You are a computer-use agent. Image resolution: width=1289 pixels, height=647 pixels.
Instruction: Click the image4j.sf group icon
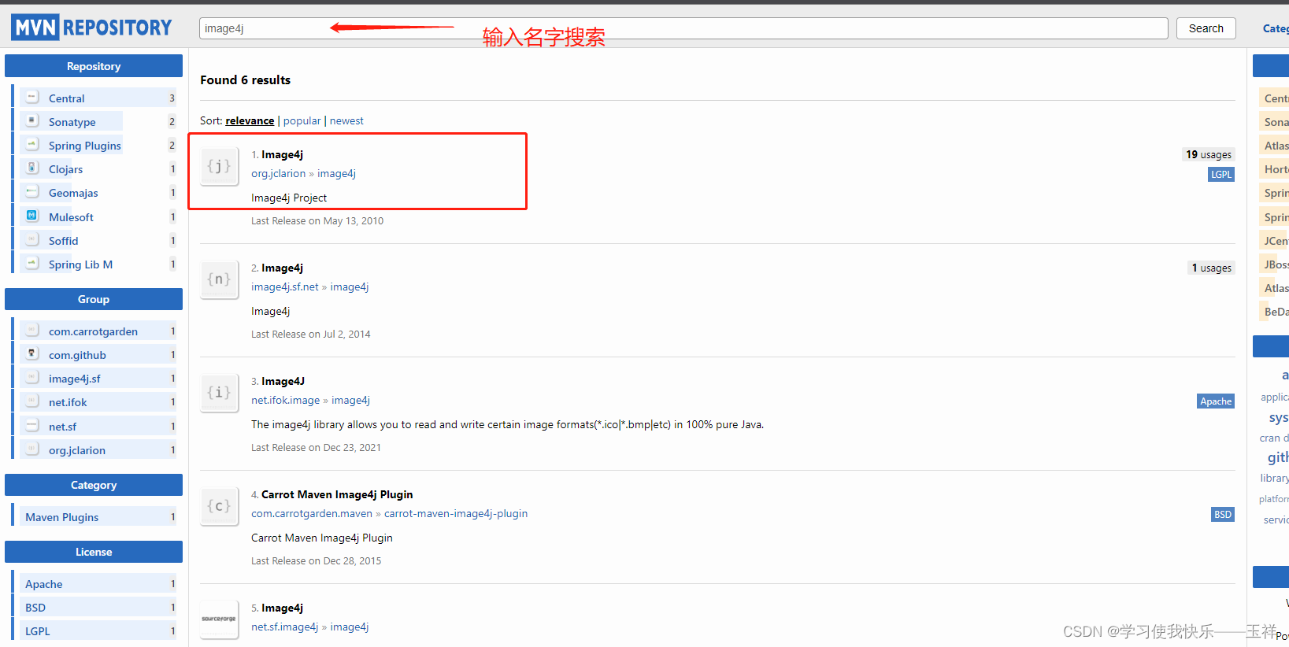[32, 377]
